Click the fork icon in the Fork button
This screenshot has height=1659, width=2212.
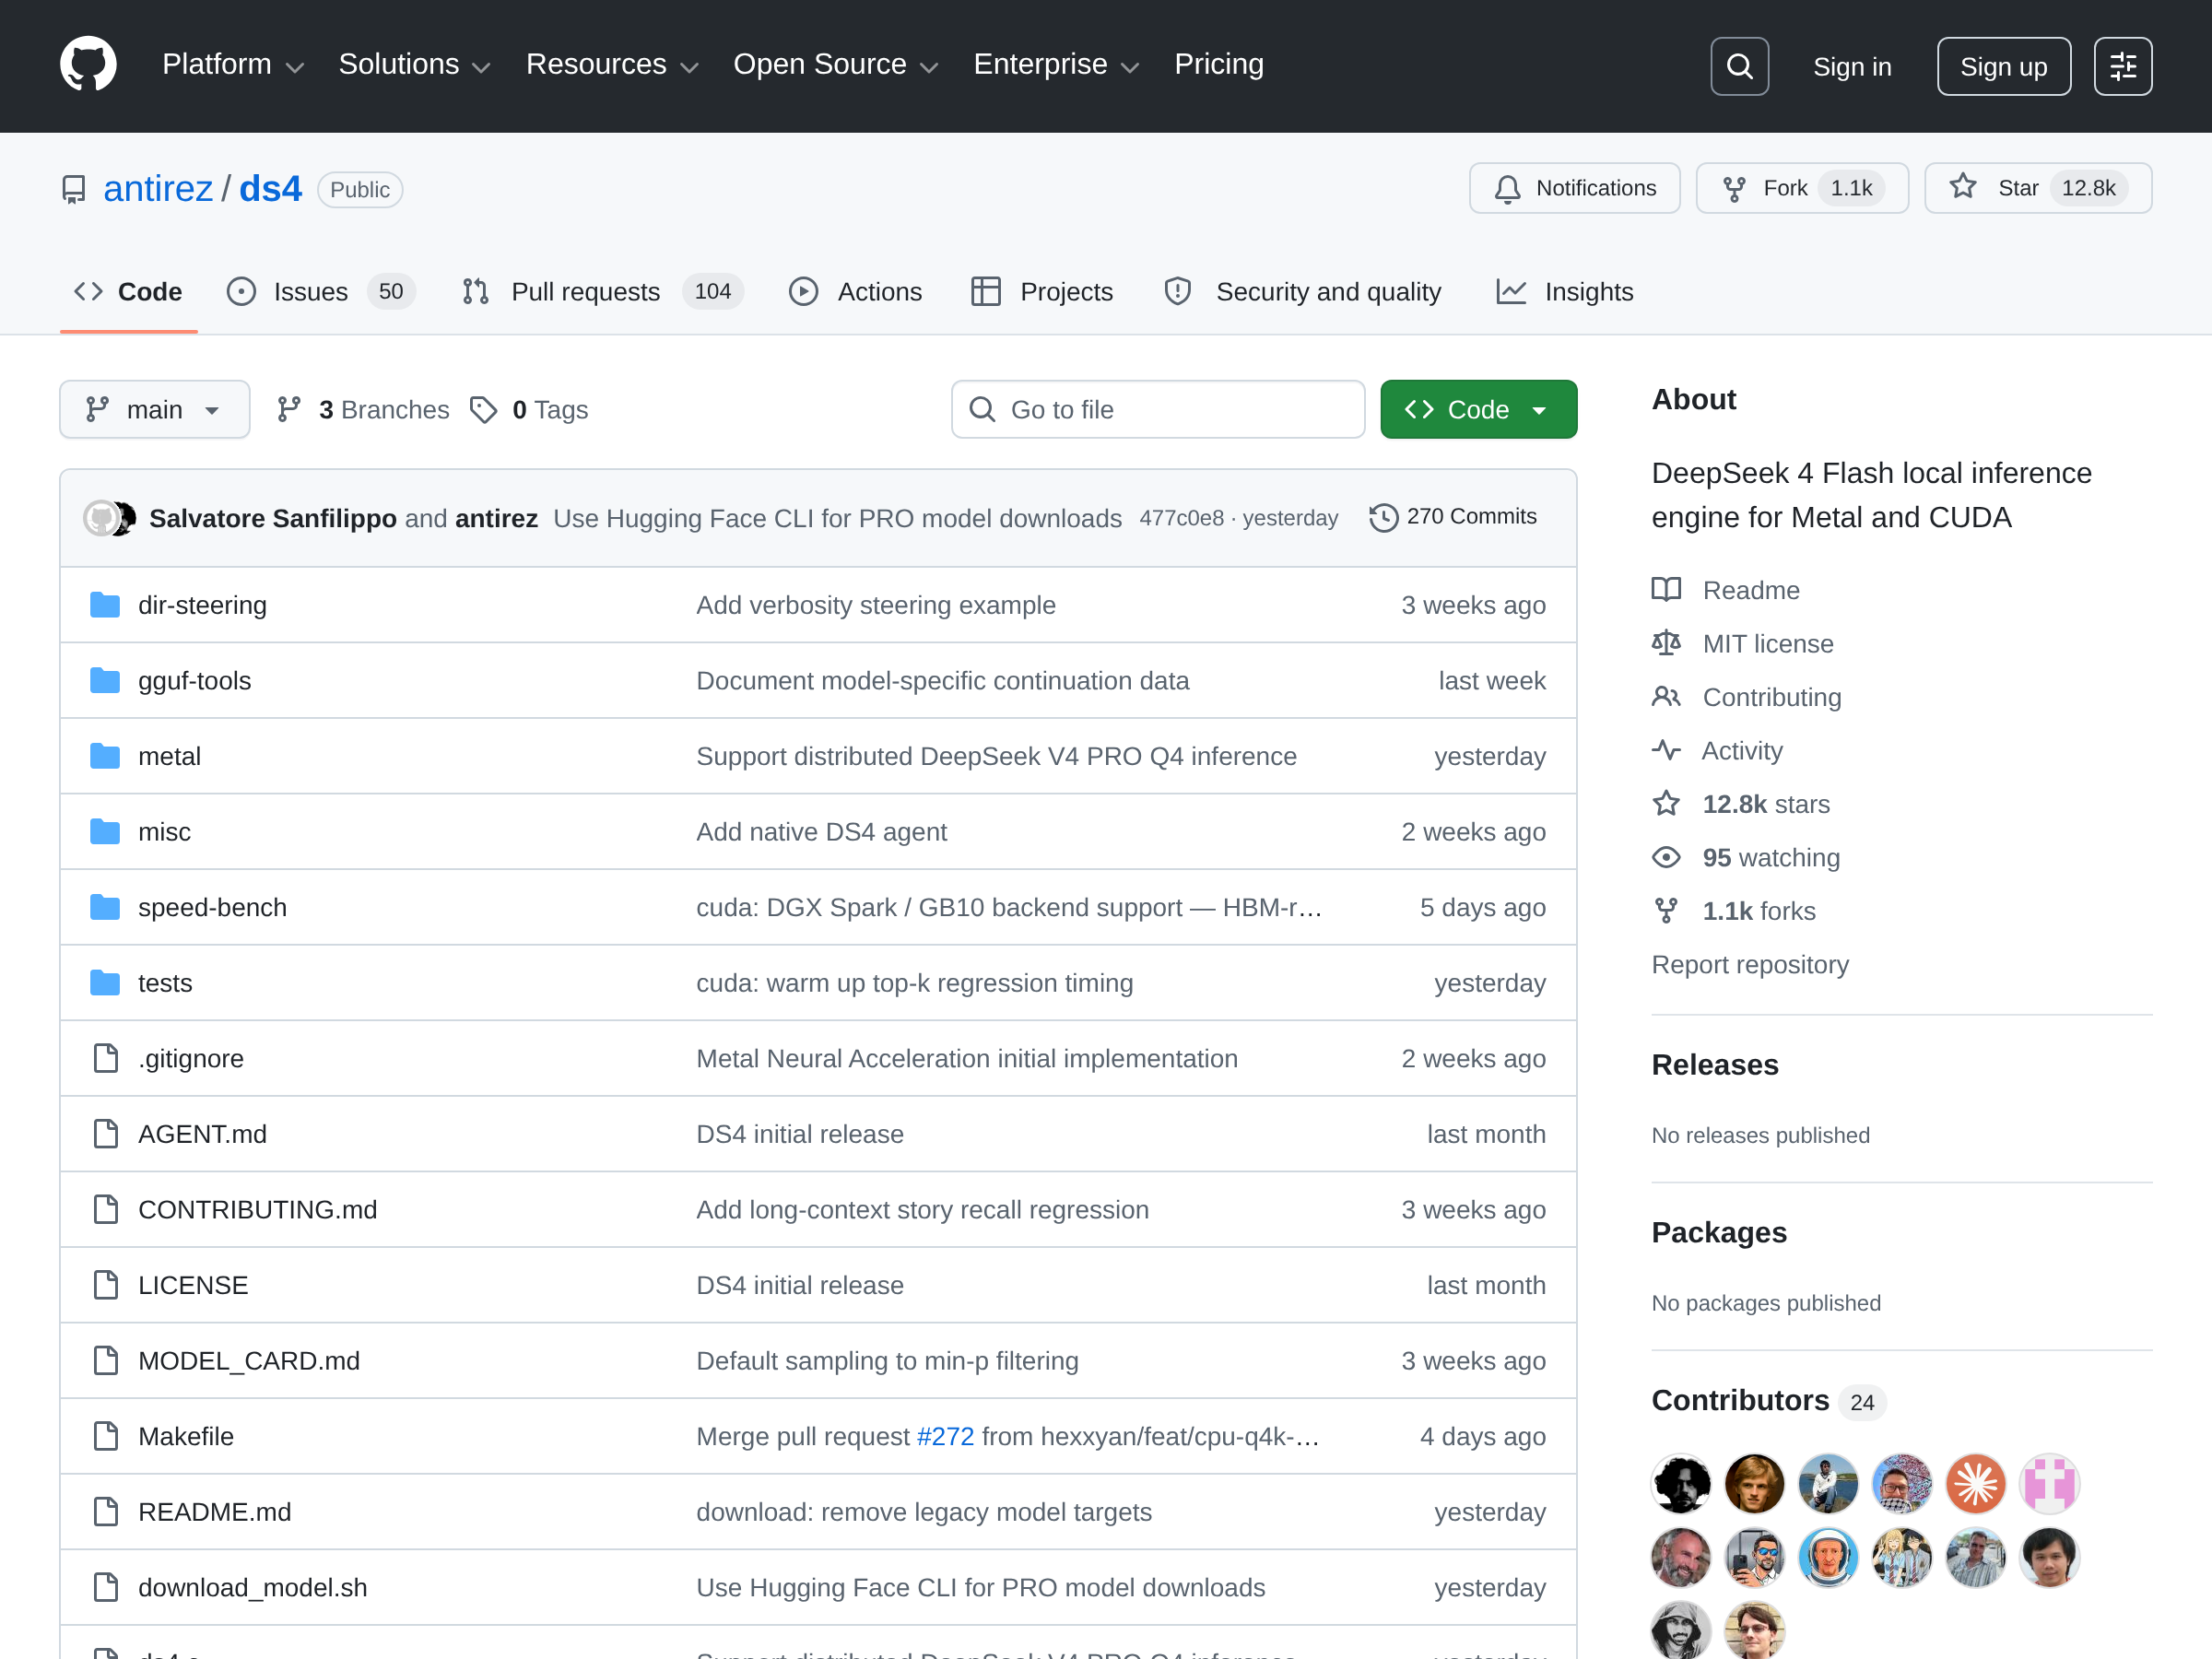[1734, 189]
